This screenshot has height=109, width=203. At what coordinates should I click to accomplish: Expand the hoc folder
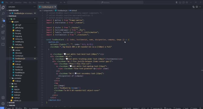coord(15,84)
